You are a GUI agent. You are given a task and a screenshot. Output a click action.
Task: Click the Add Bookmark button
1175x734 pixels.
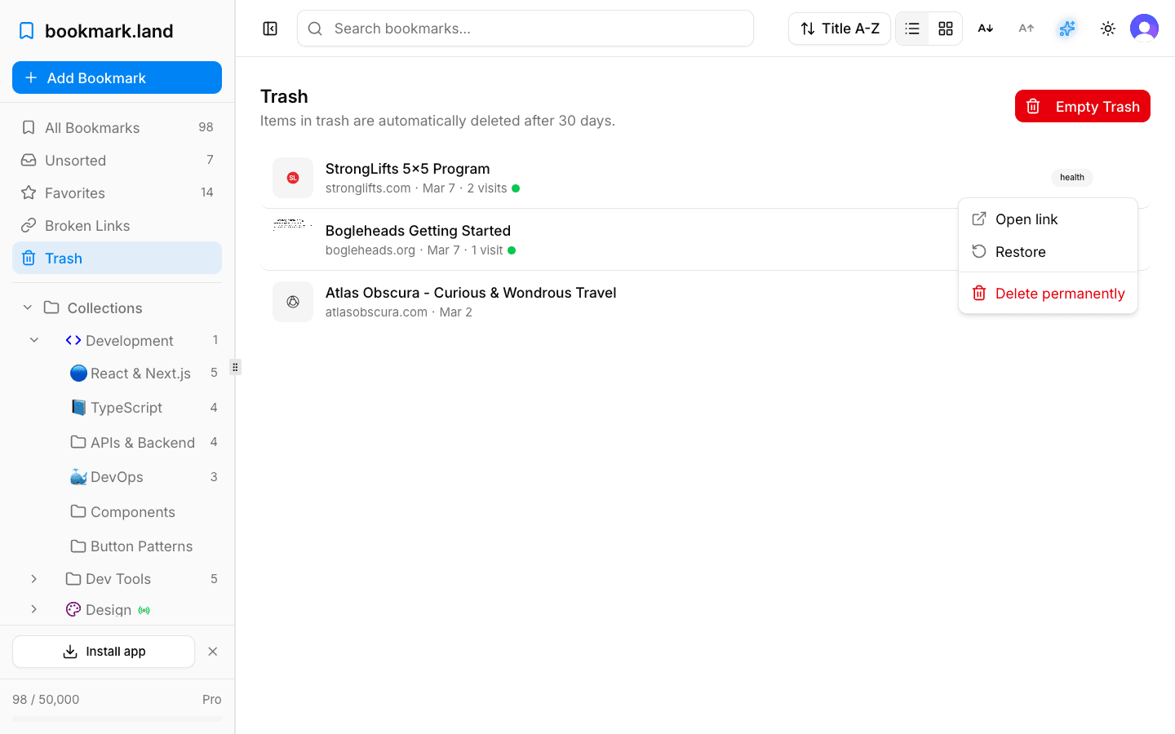pos(117,77)
